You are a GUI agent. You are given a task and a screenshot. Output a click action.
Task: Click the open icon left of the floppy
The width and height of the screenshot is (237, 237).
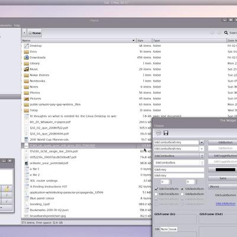tap(159, 133)
